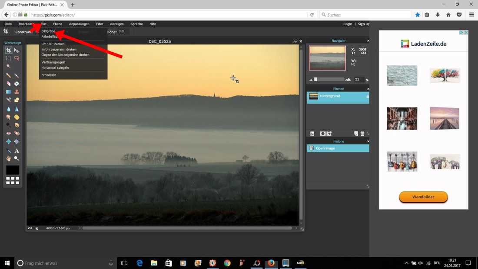The height and width of the screenshot is (269, 478).
Task: Select the Clone Stamp tool
Action: tap(17, 91)
